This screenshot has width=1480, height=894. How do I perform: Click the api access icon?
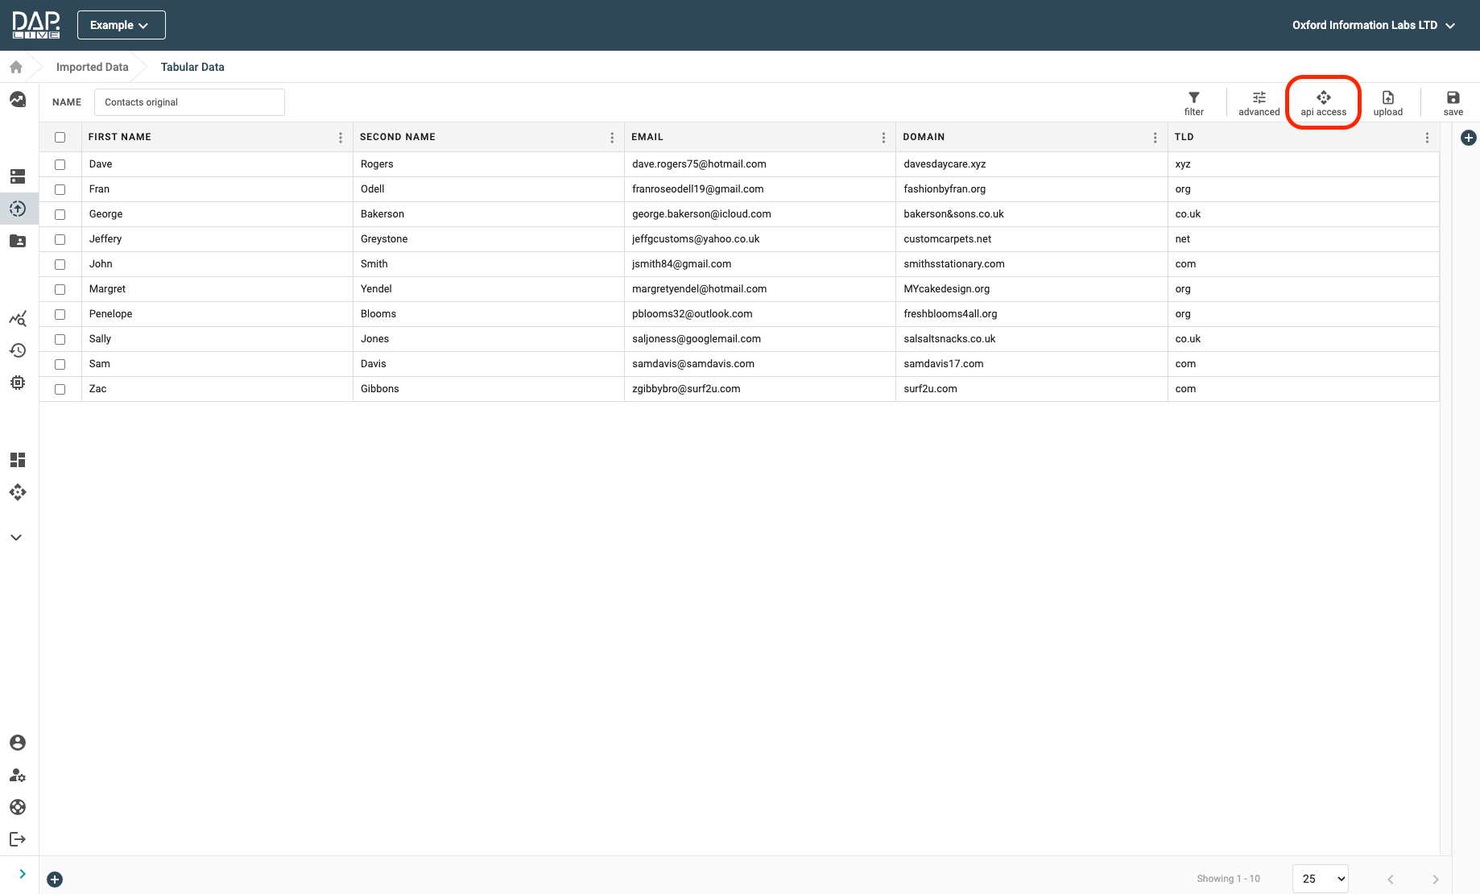coord(1323,98)
